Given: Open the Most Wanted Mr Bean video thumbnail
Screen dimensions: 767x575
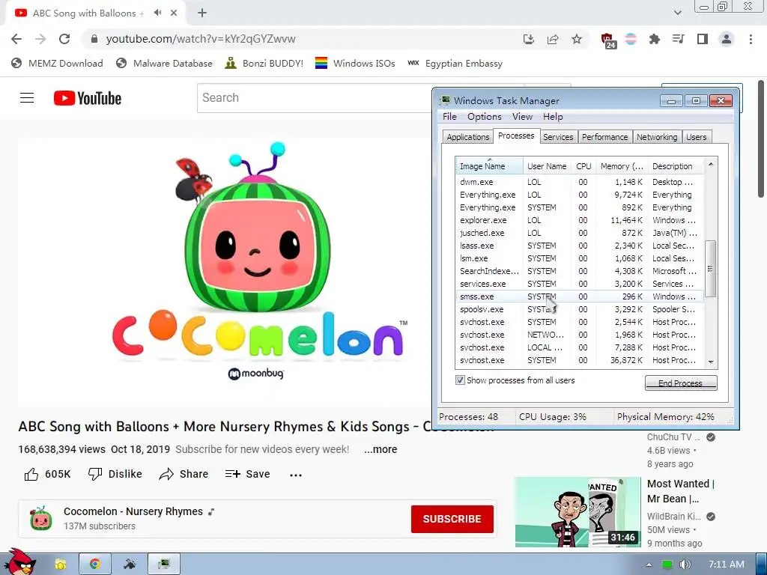Looking at the screenshot, I should [577, 512].
